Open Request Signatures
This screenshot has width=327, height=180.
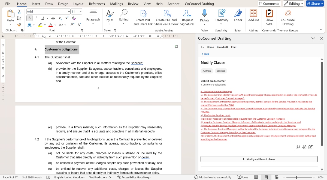pos(187,18)
